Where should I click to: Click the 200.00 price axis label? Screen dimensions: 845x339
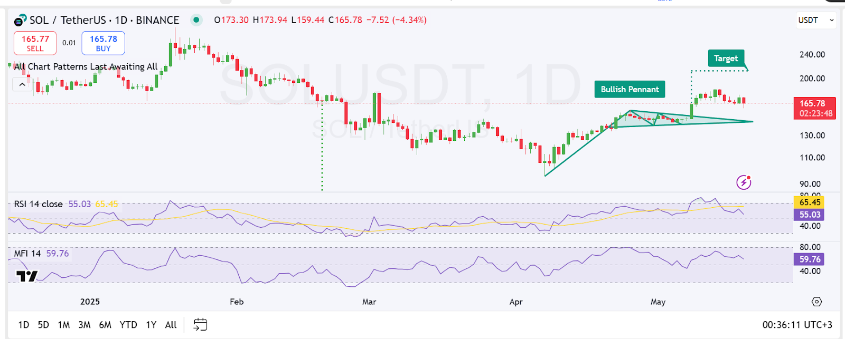tap(812, 79)
